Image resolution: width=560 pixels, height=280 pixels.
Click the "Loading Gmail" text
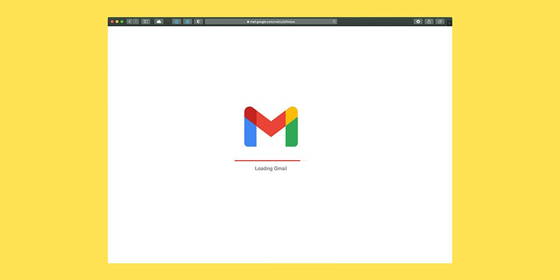[271, 169]
